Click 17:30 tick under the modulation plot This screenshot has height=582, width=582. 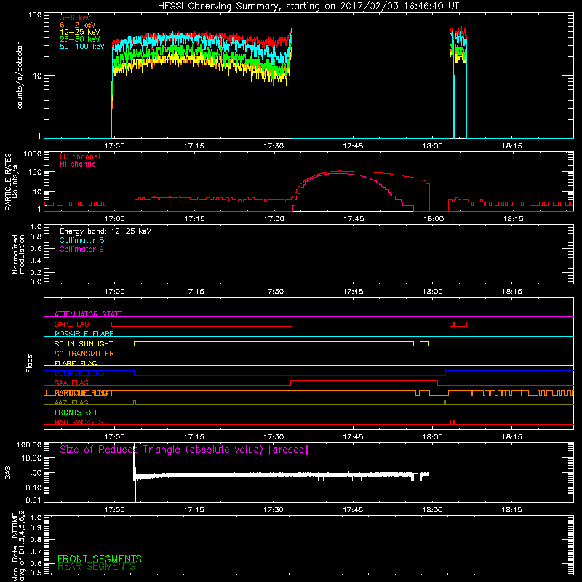pyautogui.click(x=274, y=292)
